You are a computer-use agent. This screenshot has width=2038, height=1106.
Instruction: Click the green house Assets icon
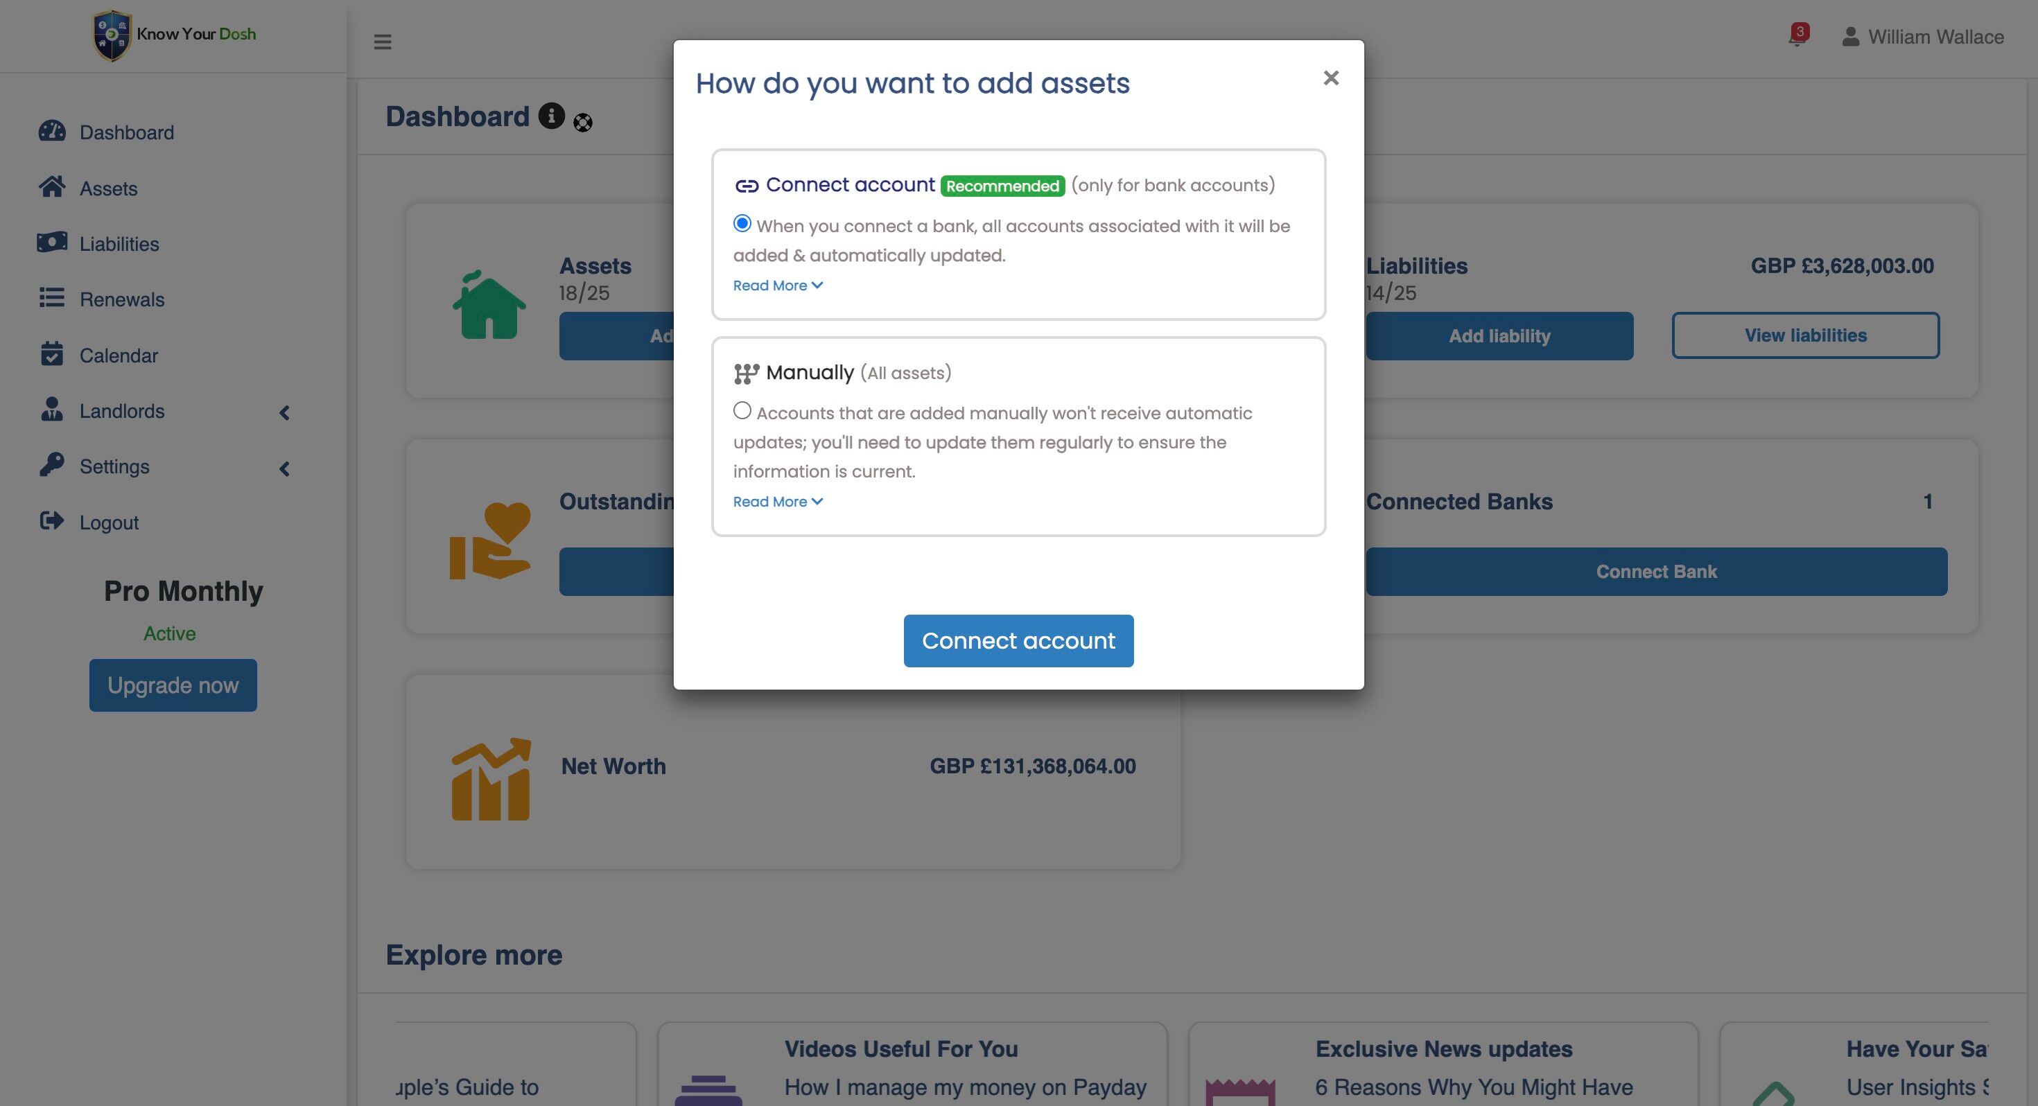point(489,306)
